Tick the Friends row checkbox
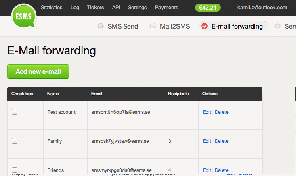This screenshot has width=296, height=176. click(15, 170)
